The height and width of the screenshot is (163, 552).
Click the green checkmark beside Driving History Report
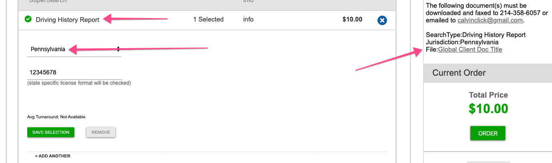28,19
